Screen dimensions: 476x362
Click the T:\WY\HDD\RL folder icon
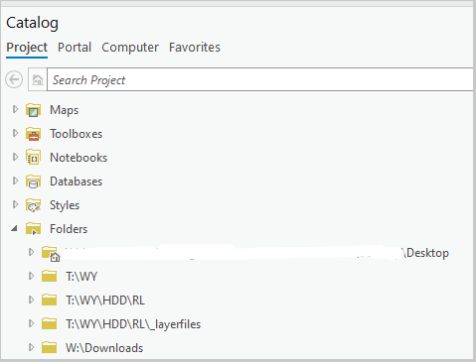click(49, 300)
